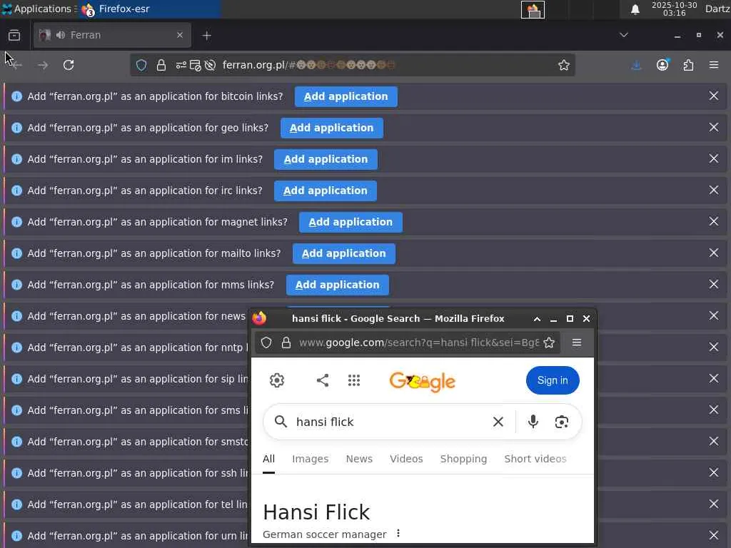Dismiss the mms links notification

(713, 284)
